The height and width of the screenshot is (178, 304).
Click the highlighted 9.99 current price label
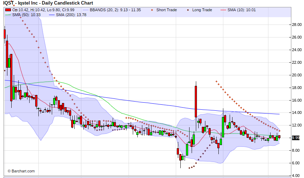coord(296,138)
